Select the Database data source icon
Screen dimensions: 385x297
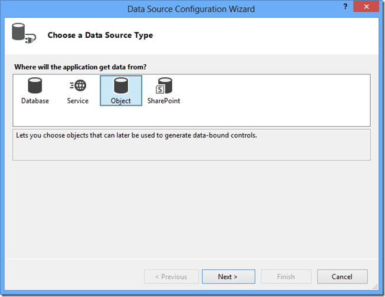[35, 86]
